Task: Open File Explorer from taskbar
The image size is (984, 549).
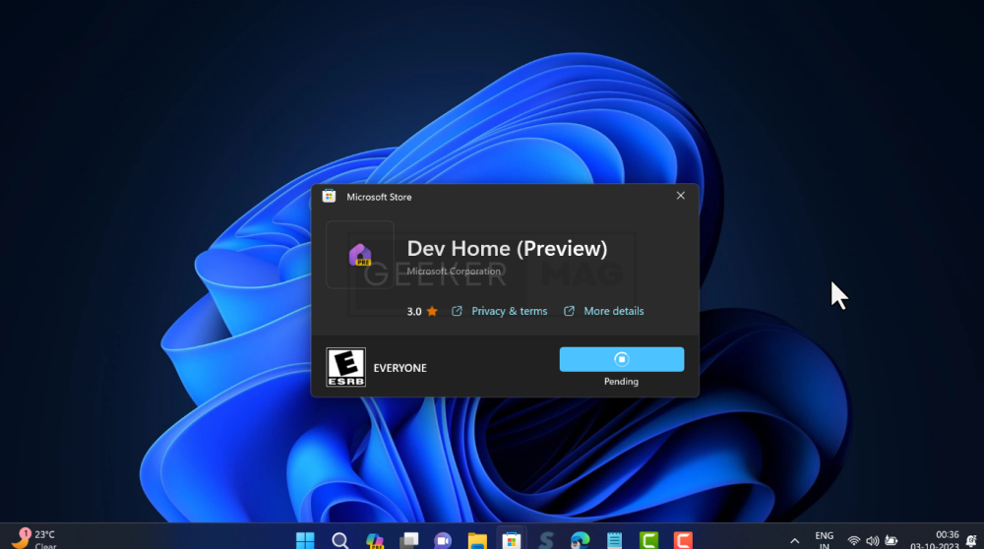Action: (x=477, y=540)
